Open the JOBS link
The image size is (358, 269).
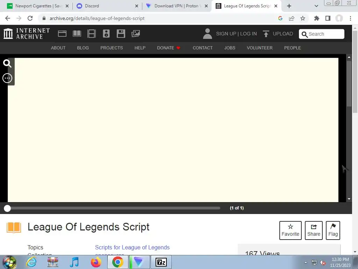[230, 48]
